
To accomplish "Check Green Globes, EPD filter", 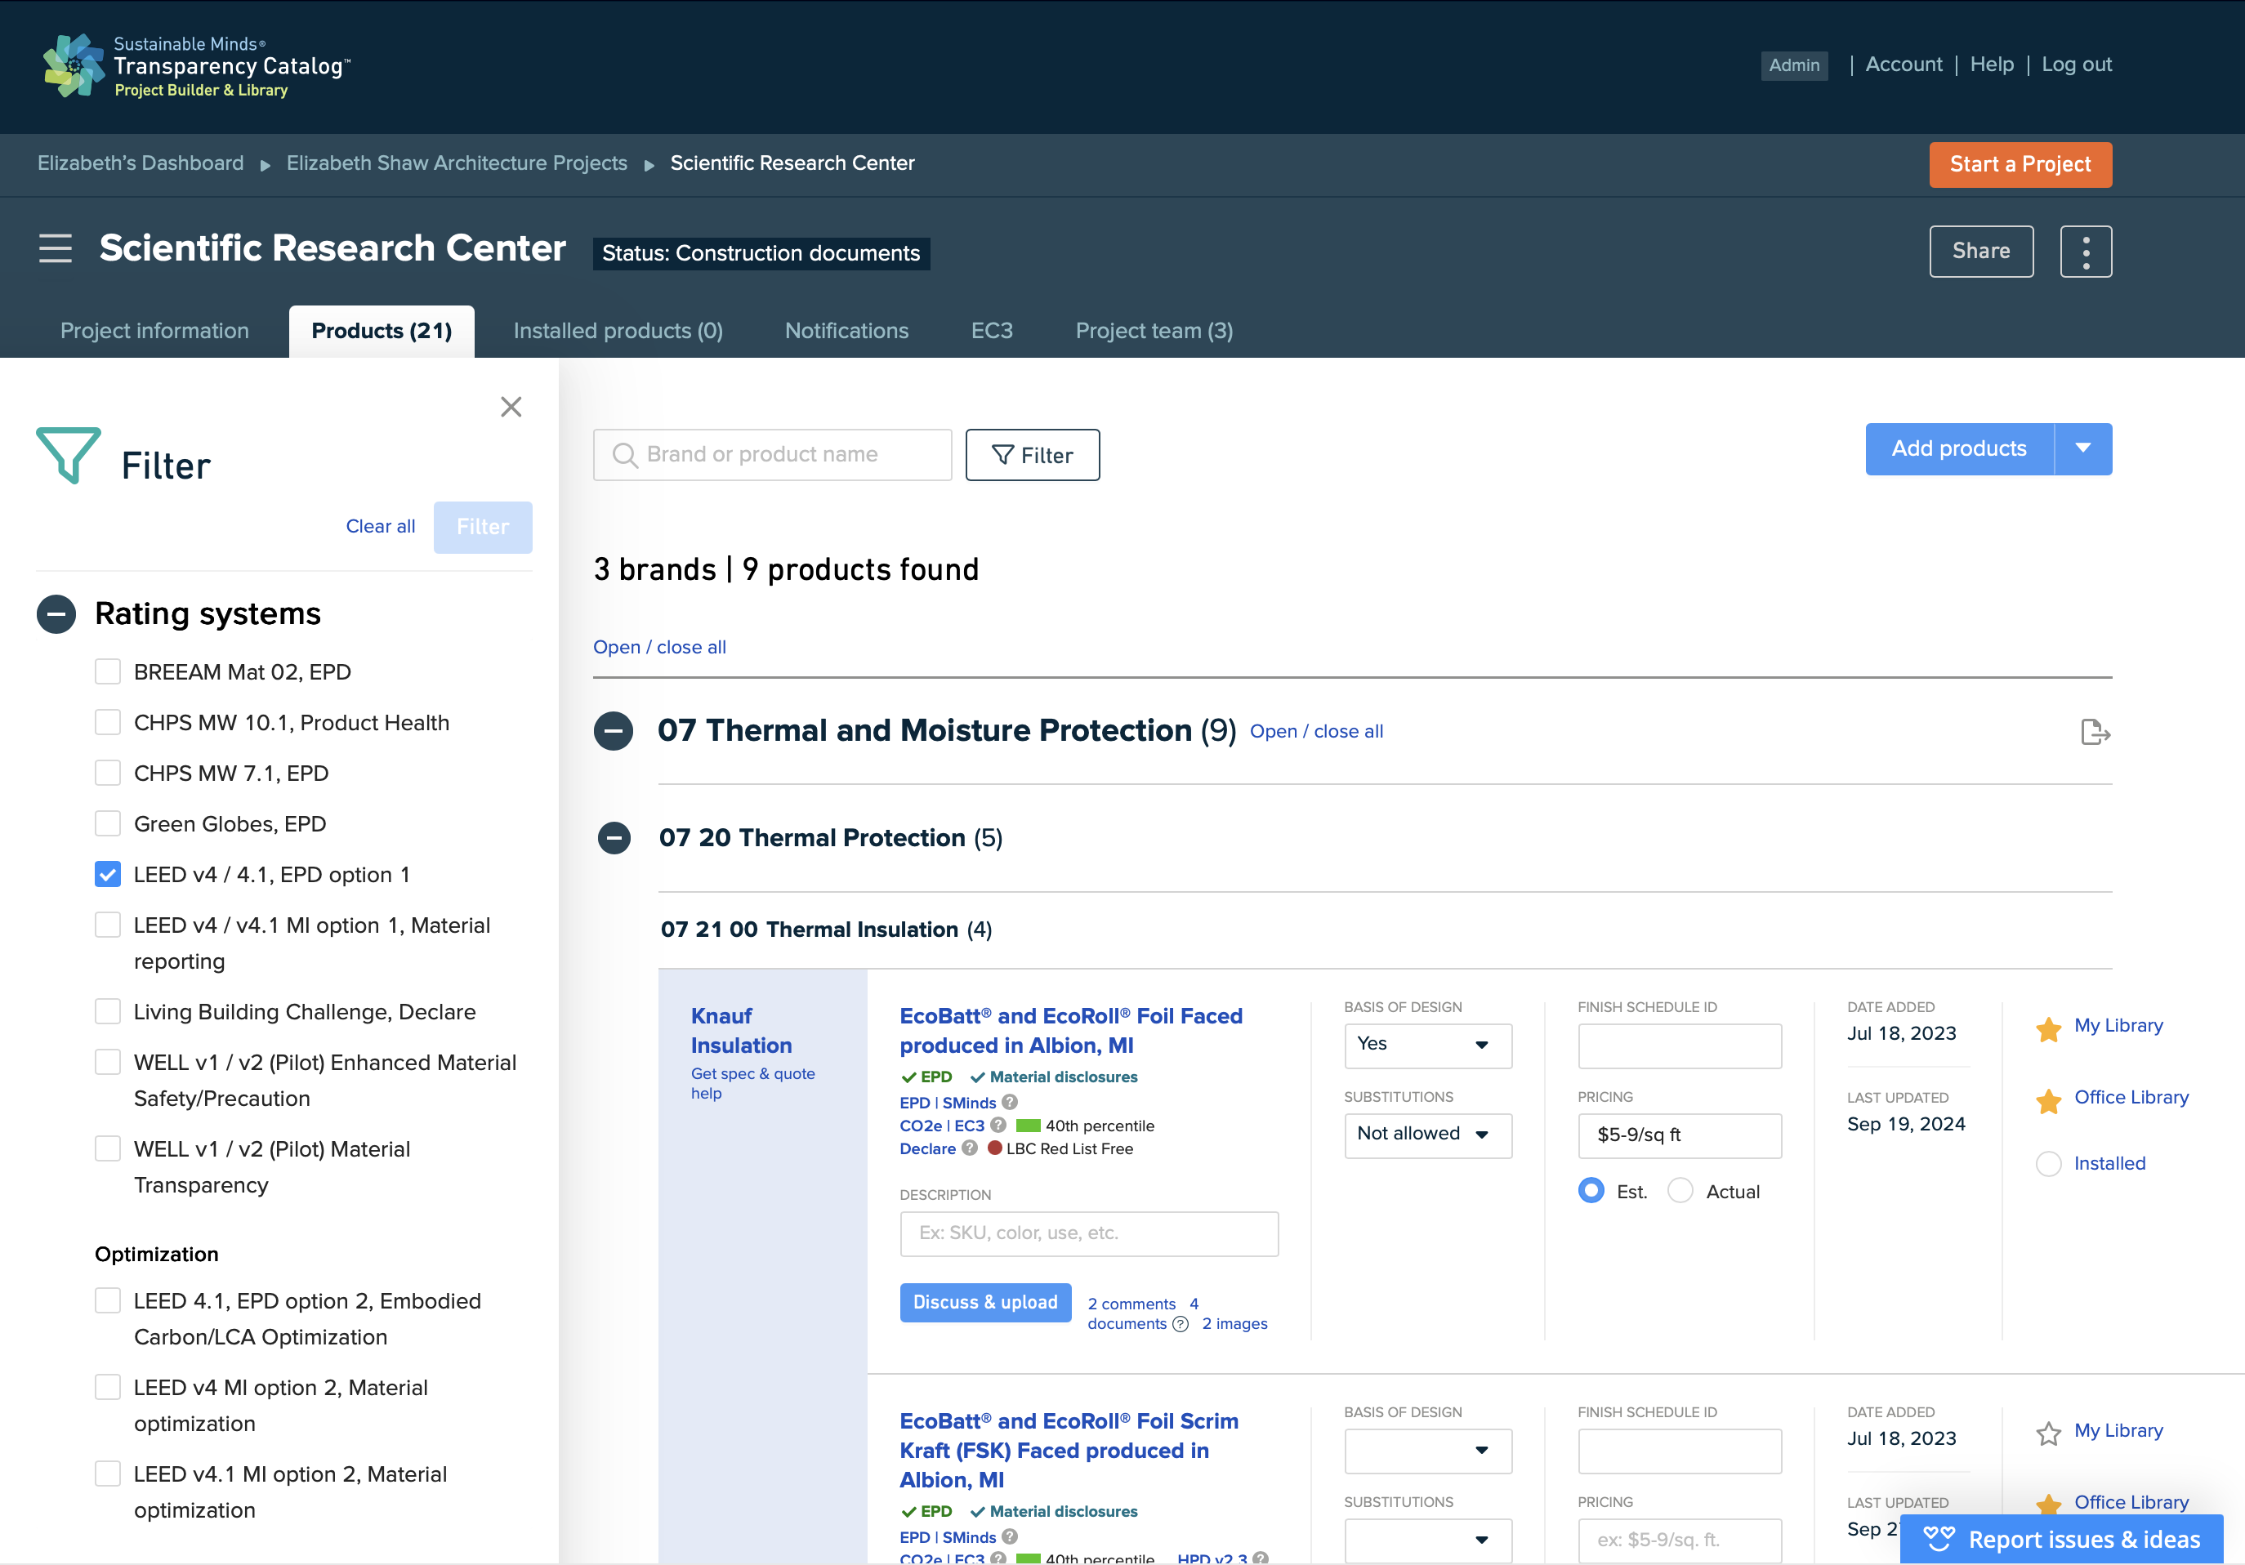I will point(108,824).
